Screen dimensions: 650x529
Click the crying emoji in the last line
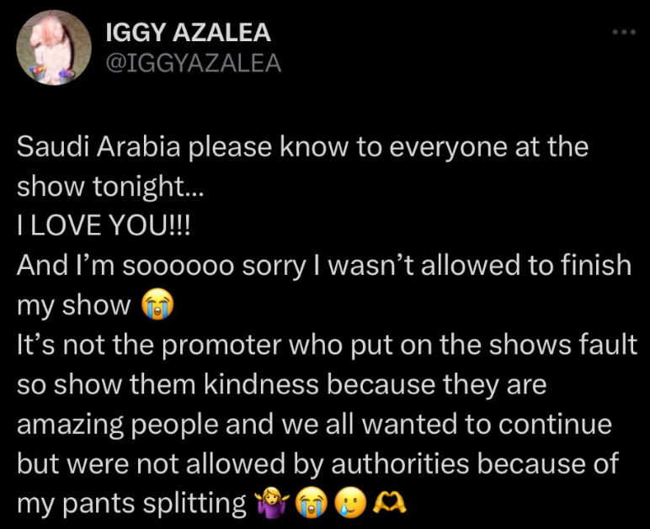pos(312,504)
